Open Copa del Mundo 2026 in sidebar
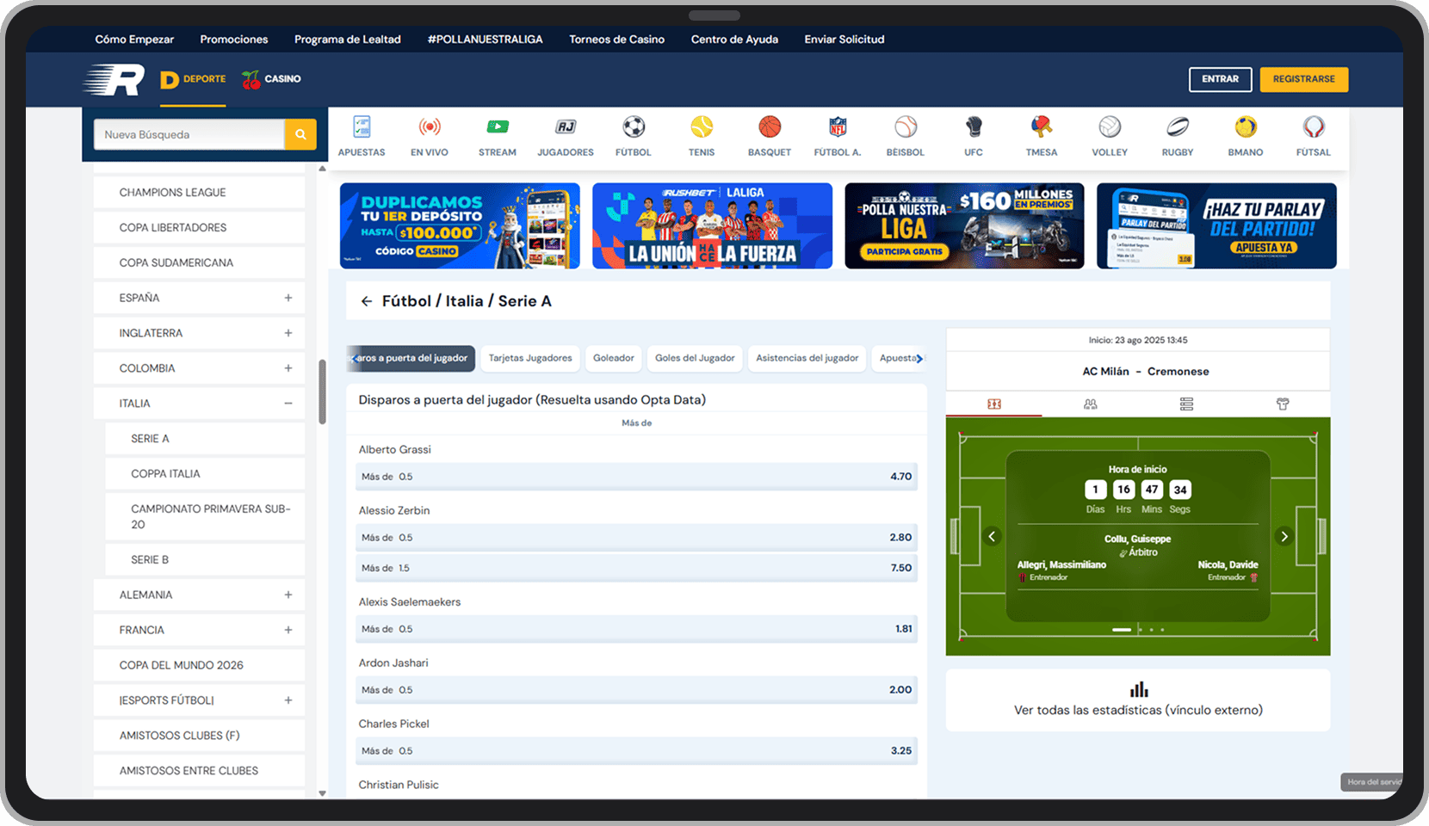1429x826 pixels. (199, 665)
